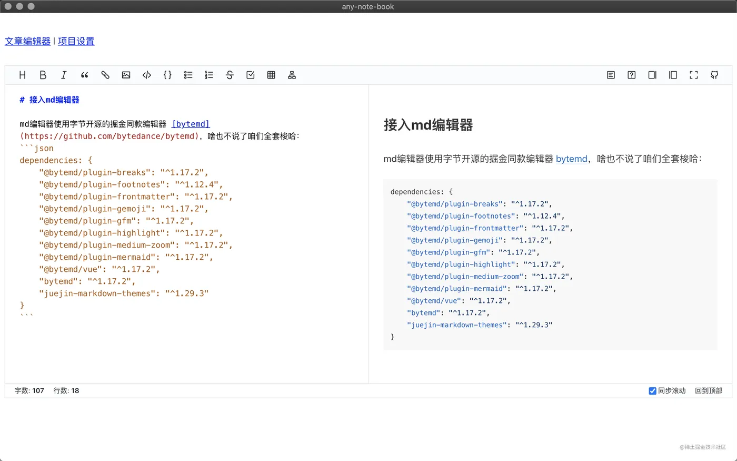The image size is (737, 461).
Task: Click the plugin-mermaid line in the editor
Action: click(126, 257)
